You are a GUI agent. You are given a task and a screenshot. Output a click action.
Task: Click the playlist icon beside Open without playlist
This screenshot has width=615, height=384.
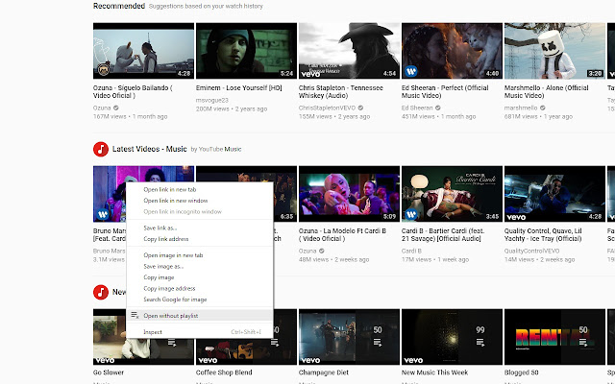pos(135,316)
